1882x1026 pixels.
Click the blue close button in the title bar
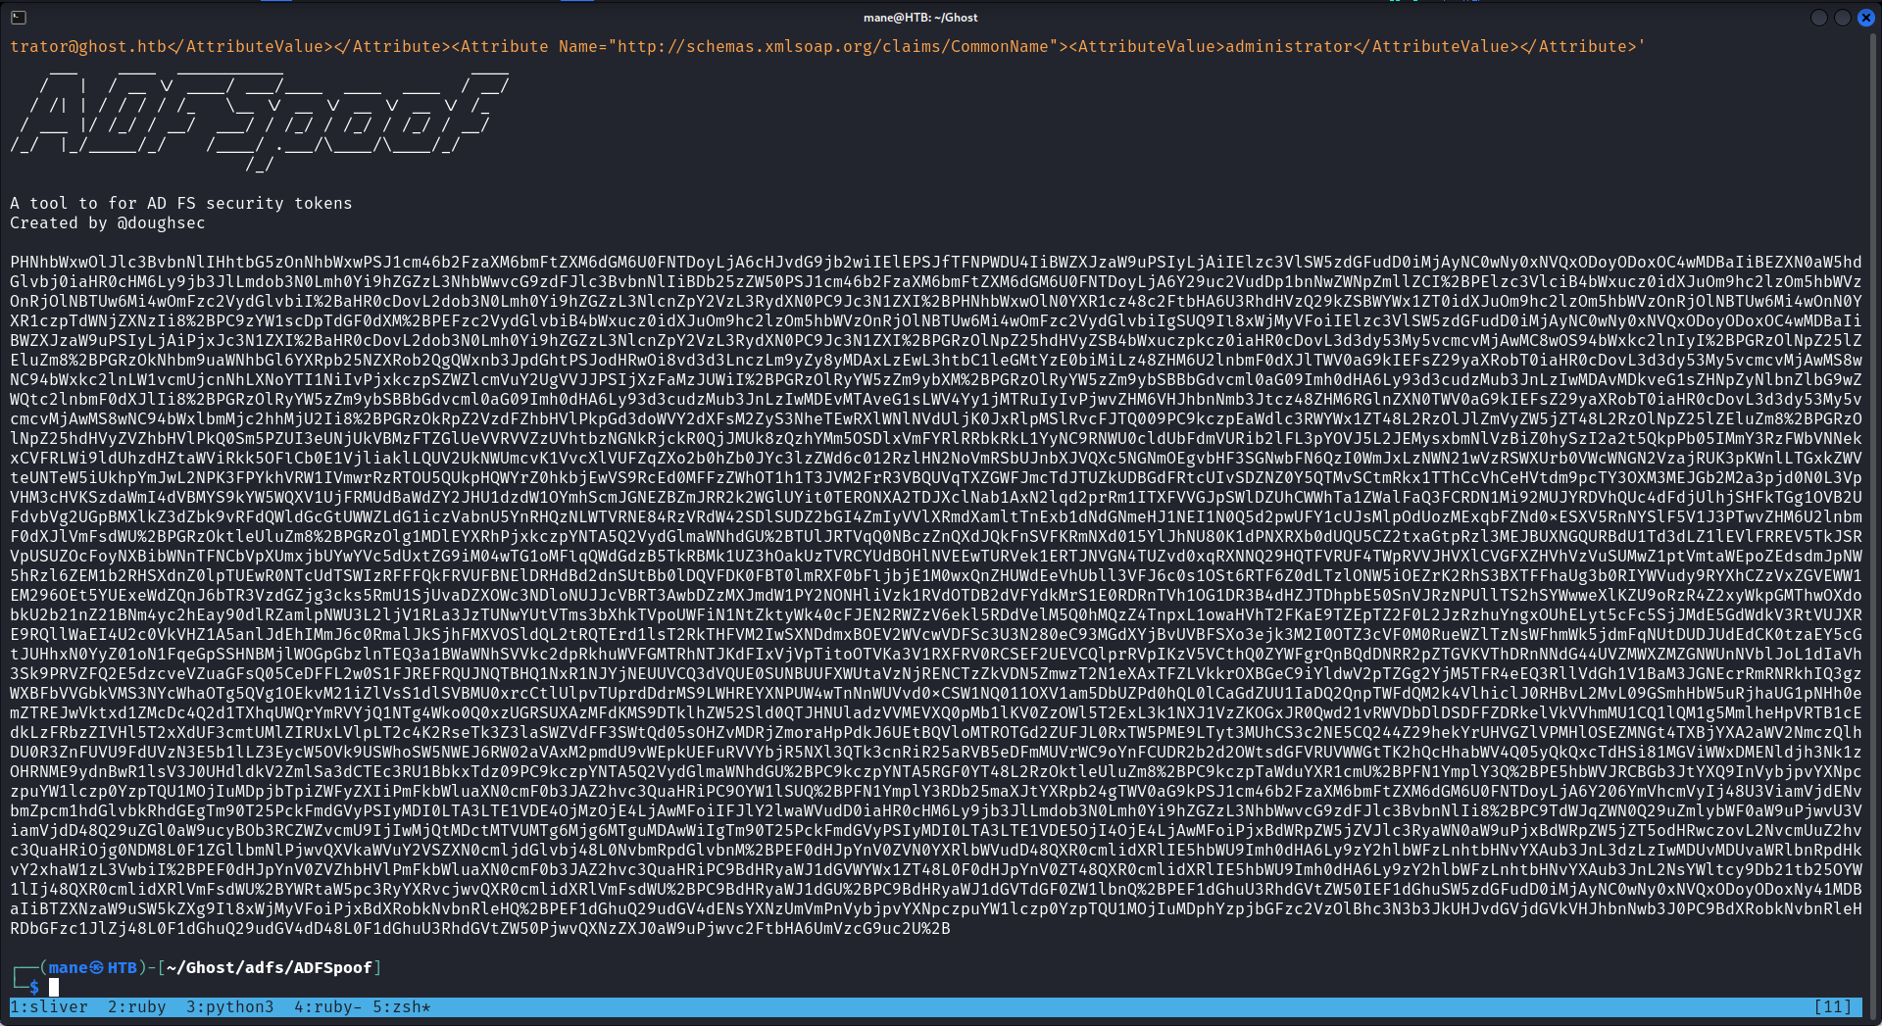[x=1866, y=18]
